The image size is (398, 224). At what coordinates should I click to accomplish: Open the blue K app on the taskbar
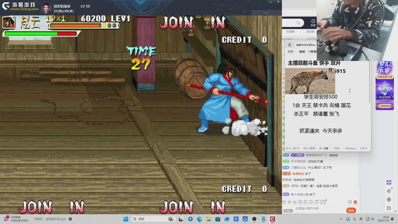tap(236, 219)
